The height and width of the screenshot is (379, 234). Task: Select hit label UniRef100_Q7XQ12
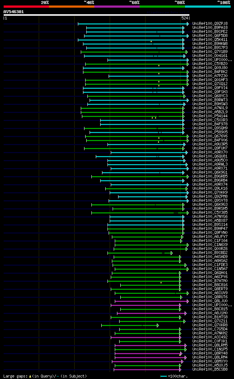pos(210,84)
